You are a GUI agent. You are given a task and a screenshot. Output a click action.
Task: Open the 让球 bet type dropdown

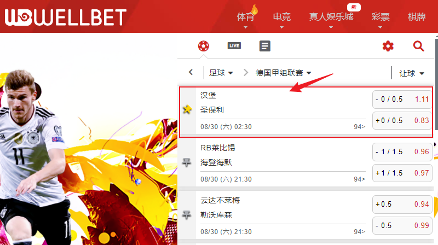412,73
